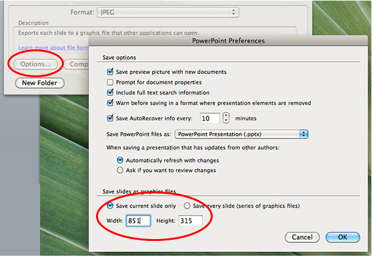Screen dimensions: 372x257
Task: Cancel the PowerPoint Preferences dialog
Action: [302, 237]
